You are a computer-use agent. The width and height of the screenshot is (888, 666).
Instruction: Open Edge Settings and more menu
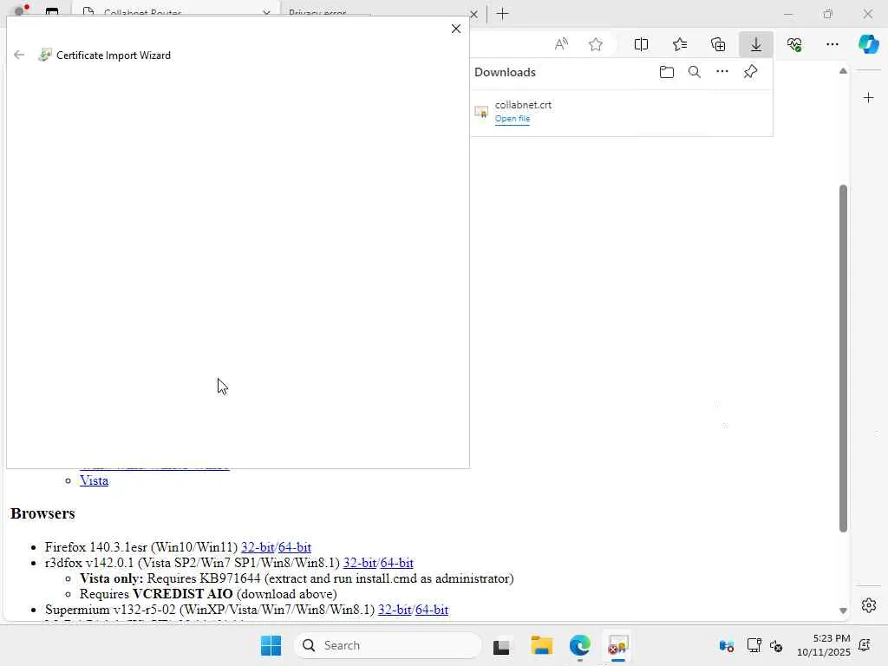click(x=832, y=44)
